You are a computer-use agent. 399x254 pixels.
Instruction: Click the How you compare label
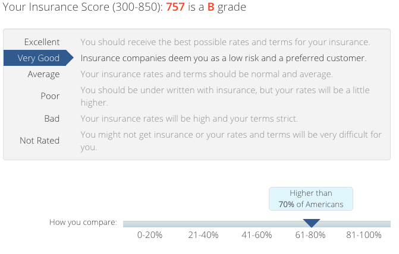click(83, 222)
